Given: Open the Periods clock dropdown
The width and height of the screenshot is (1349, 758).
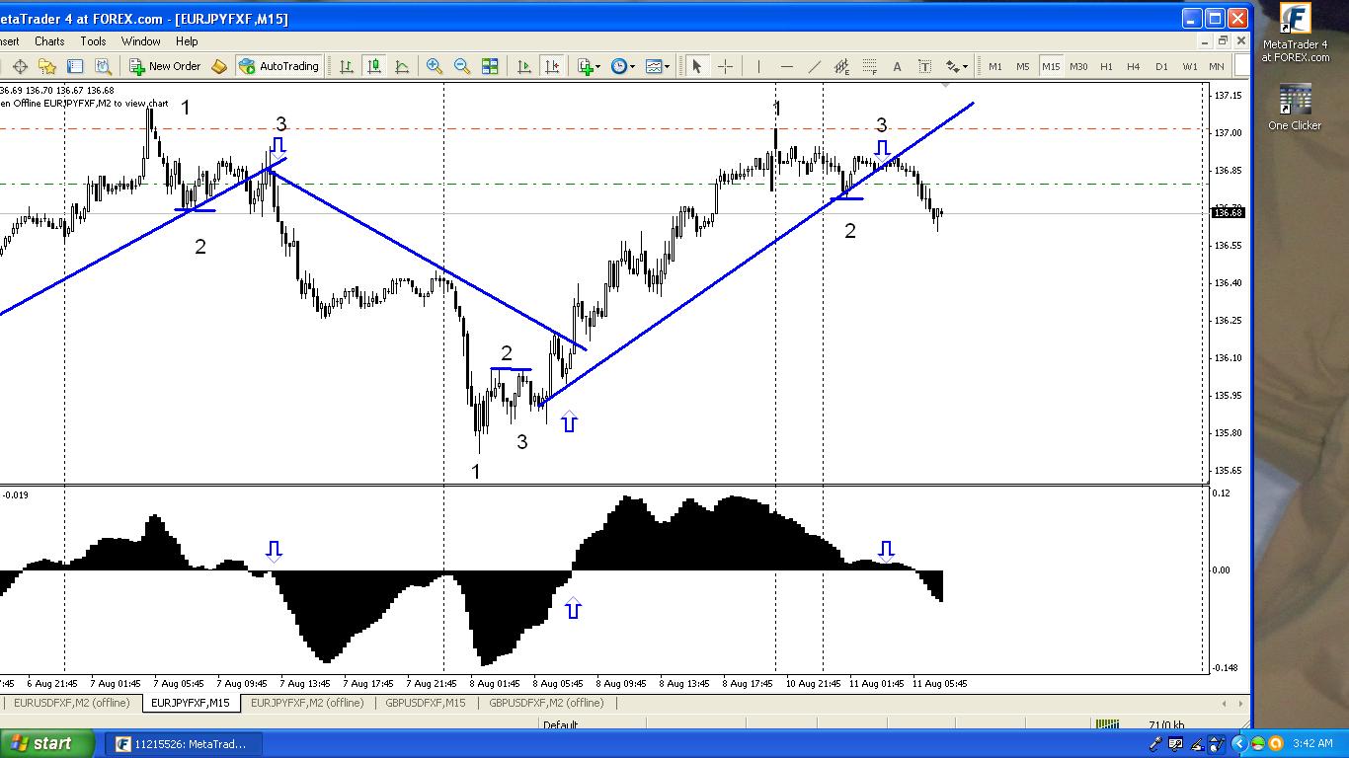Looking at the screenshot, I should tap(622, 66).
